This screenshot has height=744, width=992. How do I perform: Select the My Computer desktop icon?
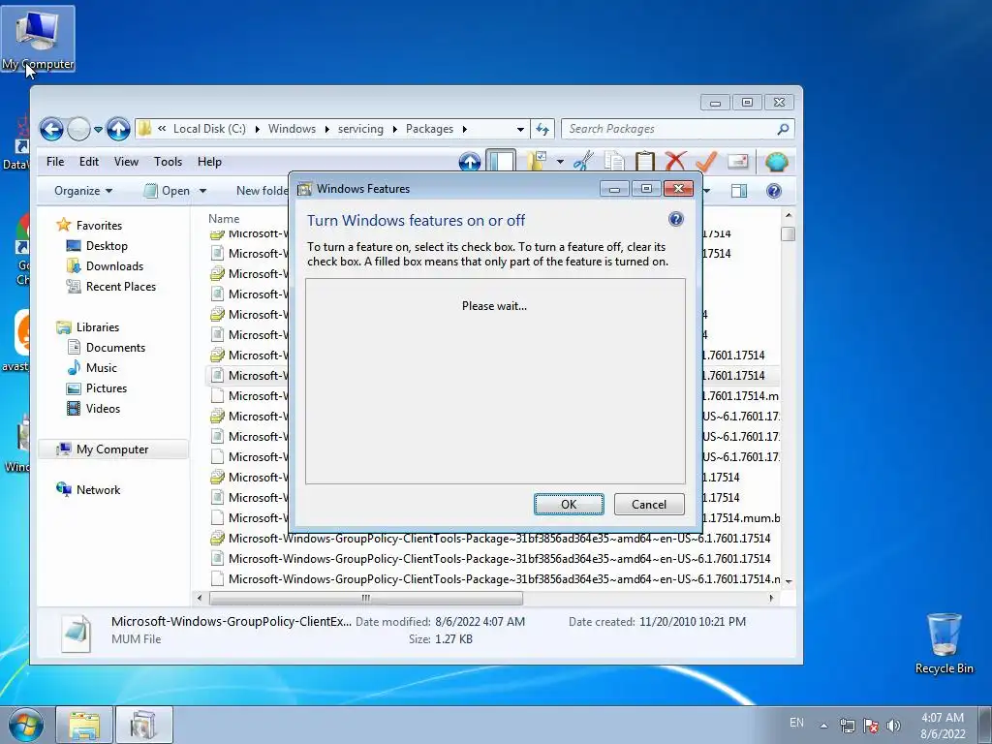click(x=38, y=39)
